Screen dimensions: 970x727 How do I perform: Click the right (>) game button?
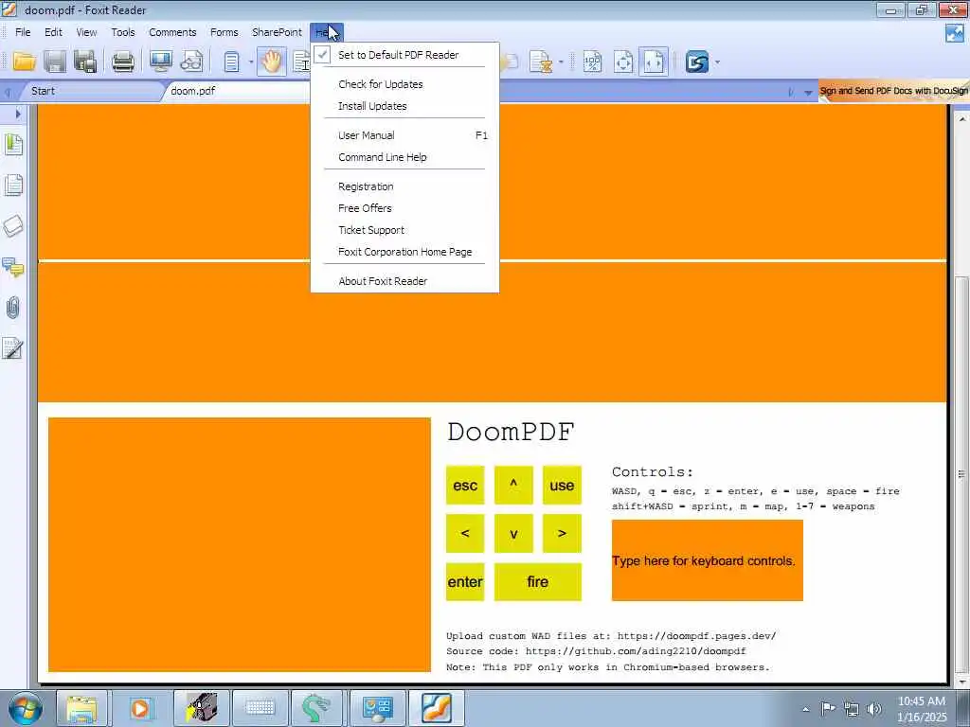562,533
